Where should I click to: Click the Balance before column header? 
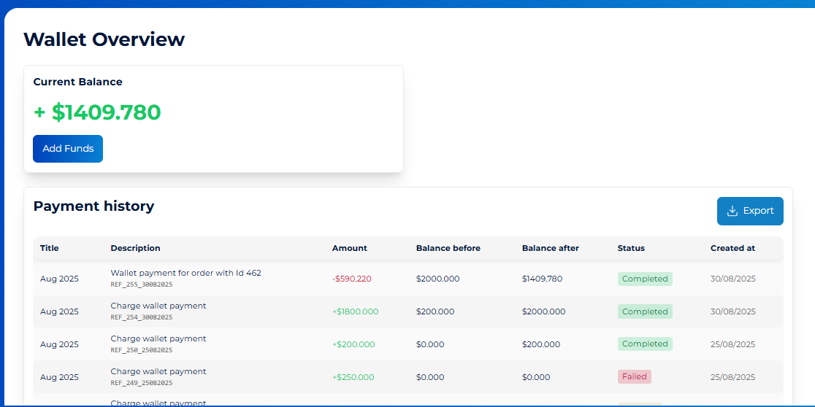pos(448,248)
